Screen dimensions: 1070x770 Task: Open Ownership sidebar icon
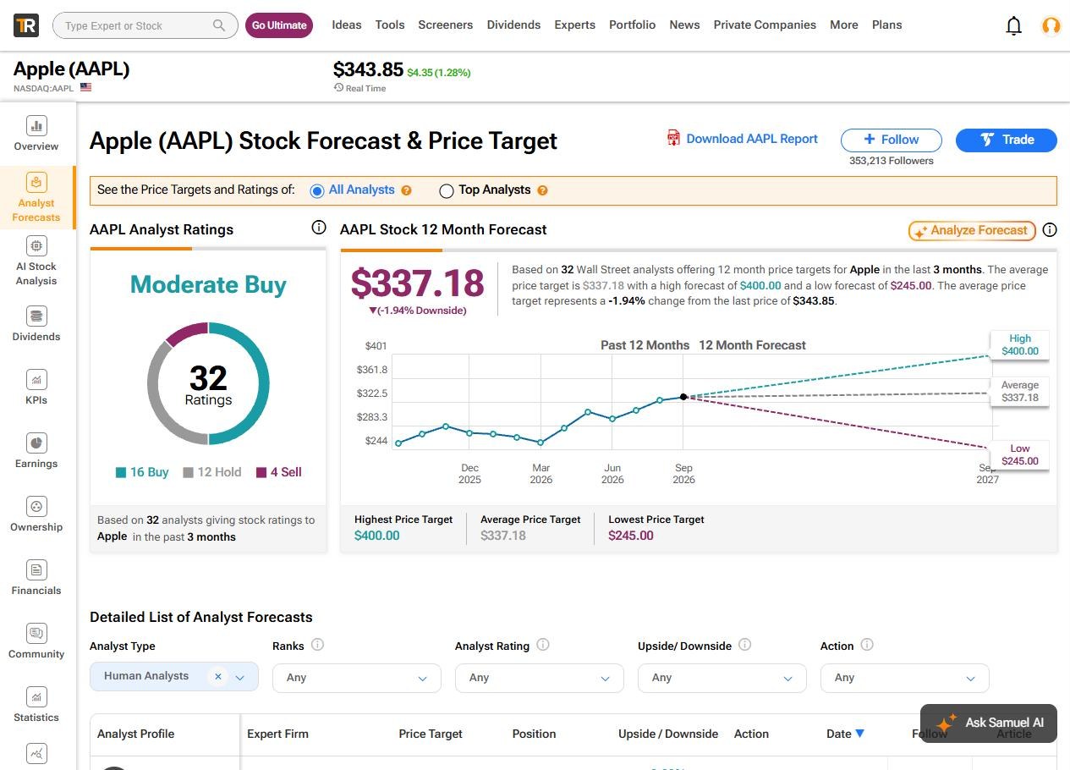(x=36, y=506)
